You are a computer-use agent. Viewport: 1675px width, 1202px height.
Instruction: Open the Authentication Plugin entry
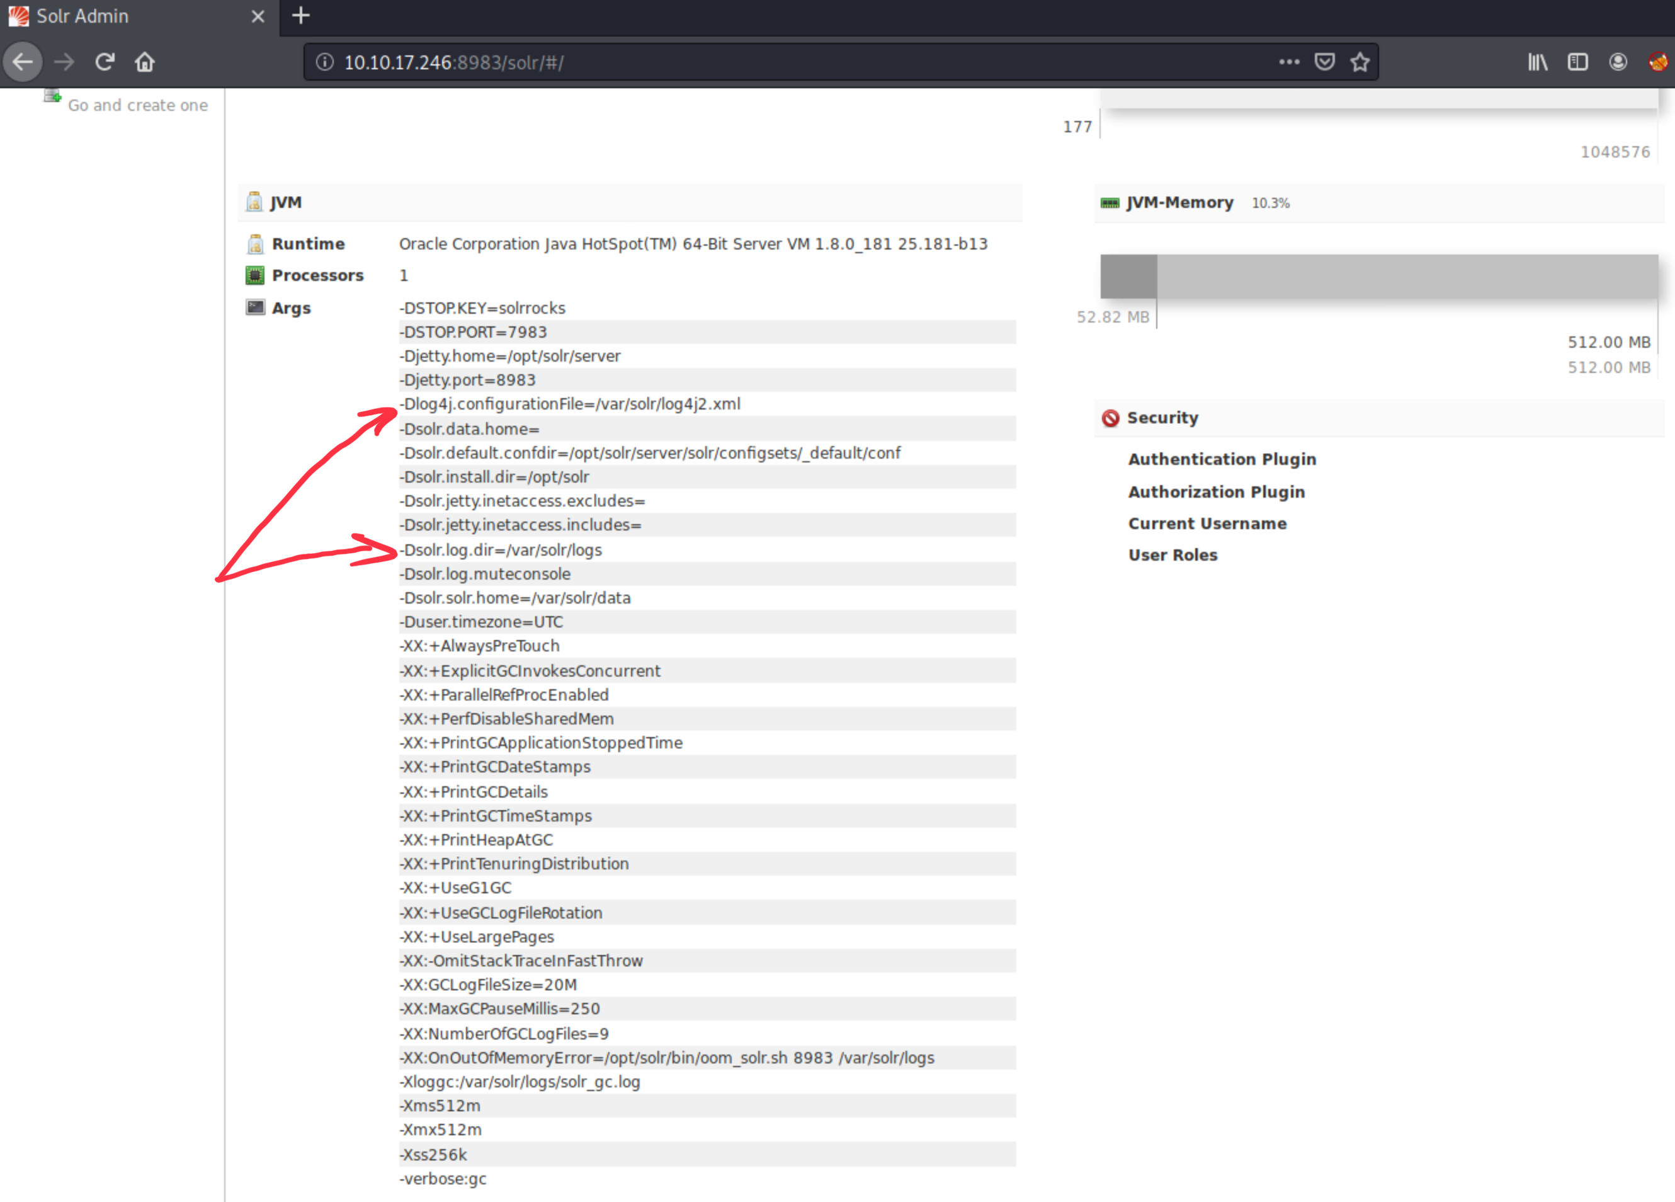click(x=1222, y=459)
